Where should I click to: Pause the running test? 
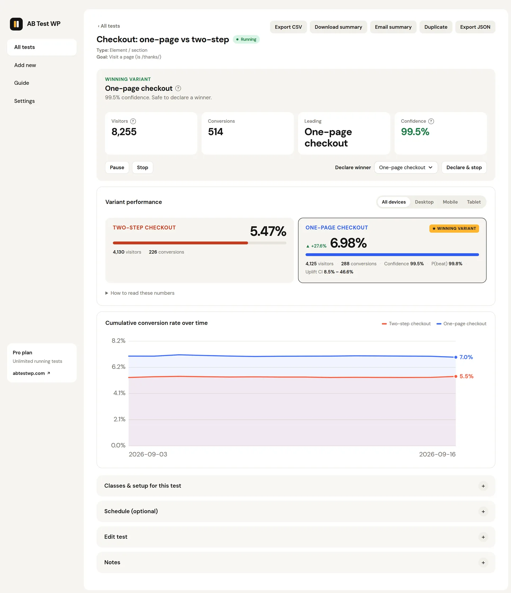coord(117,167)
